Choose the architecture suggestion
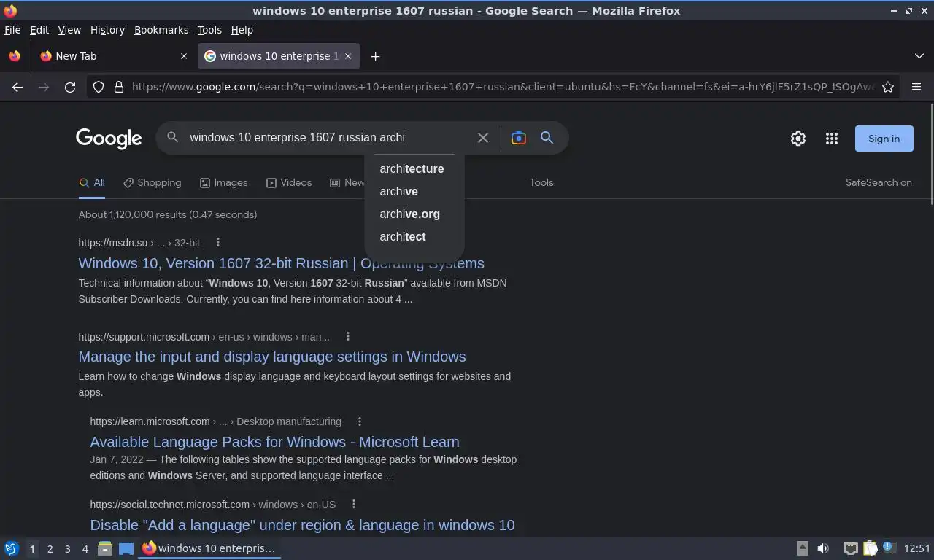Image resolution: width=934 pixels, height=560 pixels. coord(414,168)
